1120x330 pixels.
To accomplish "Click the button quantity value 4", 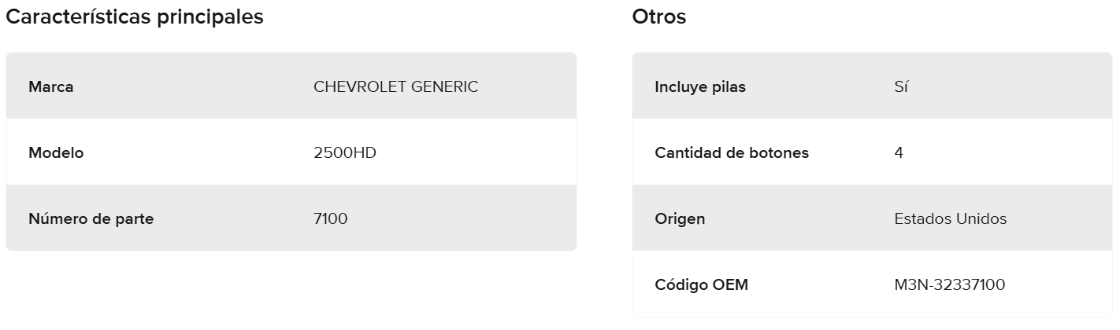I will click(x=899, y=152).
